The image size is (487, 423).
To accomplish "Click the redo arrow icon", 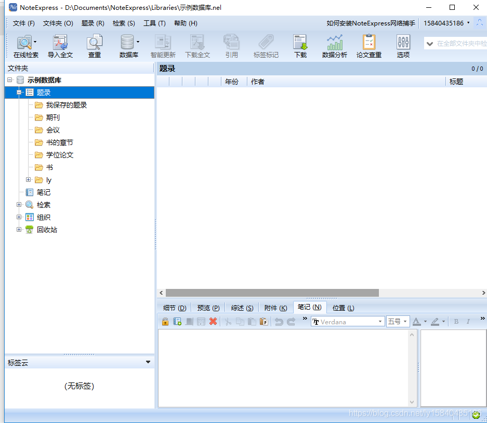I will coord(291,322).
